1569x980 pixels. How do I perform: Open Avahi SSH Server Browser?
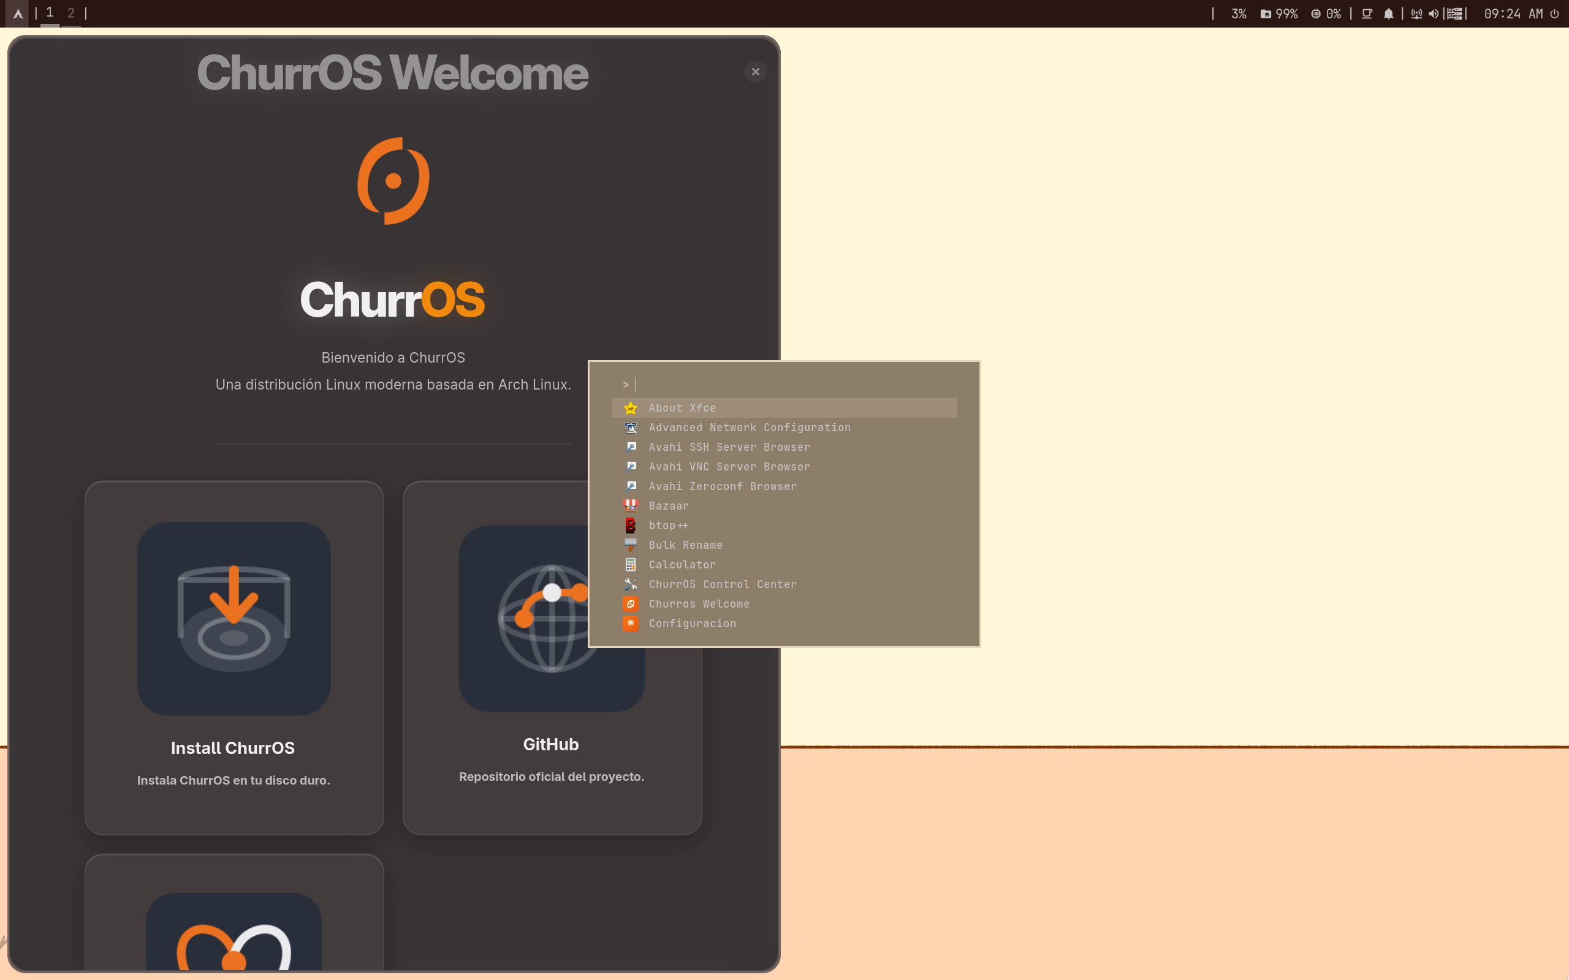(x=784, y=447)
